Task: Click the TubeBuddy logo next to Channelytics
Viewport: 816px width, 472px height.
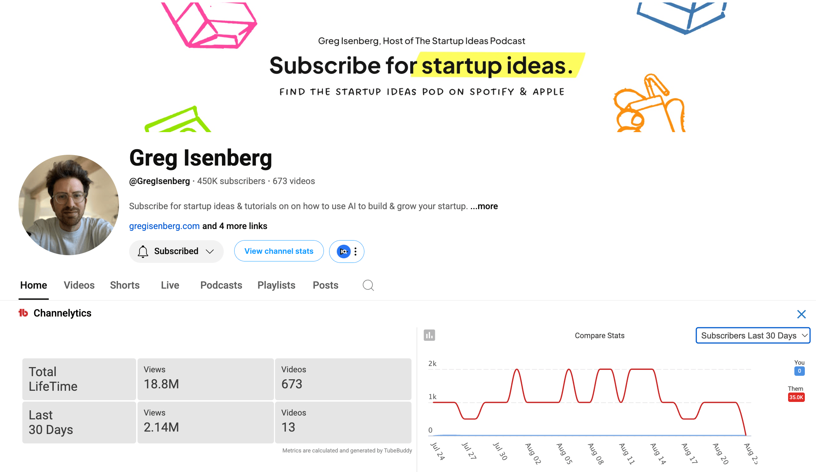Action: point(23,313)
